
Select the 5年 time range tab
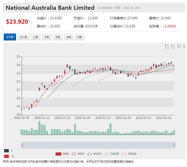click(x=79, y=37)
